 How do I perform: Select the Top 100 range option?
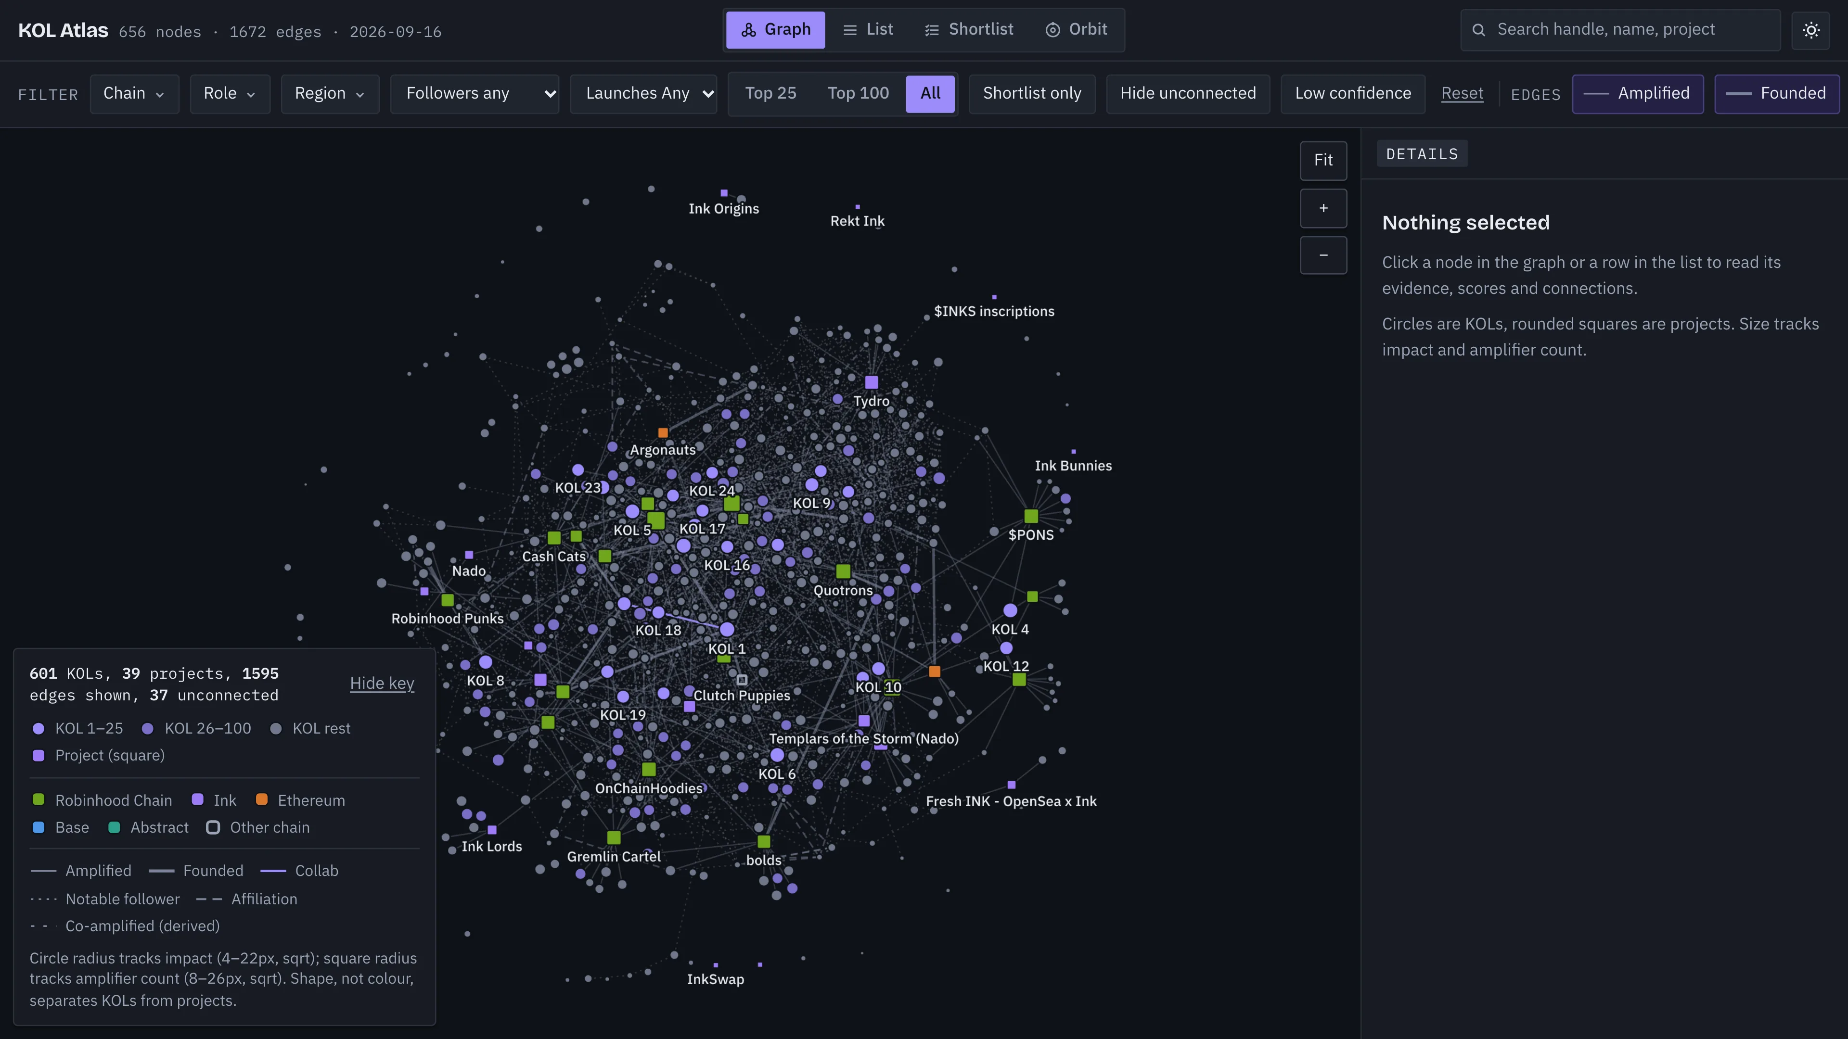pos(858,94)
